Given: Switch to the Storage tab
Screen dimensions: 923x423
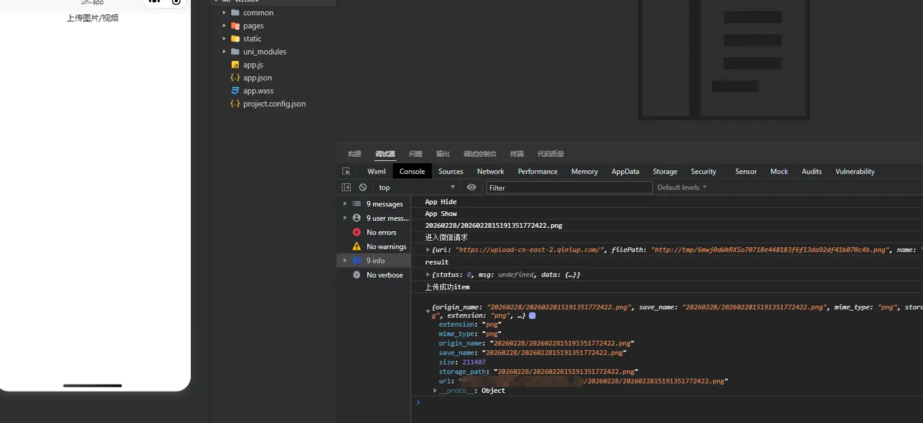Looking at the screenshot, I should click(665, 172).
